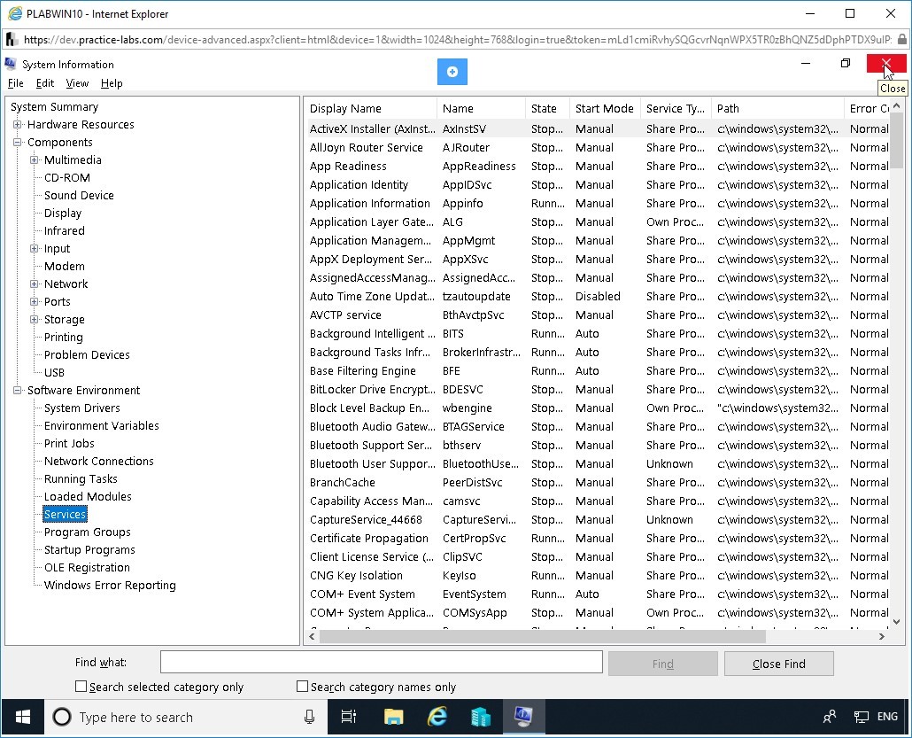Sort by the Display Name column header
The width and height of the screenshot is (912, 738).
coord(370,108)
